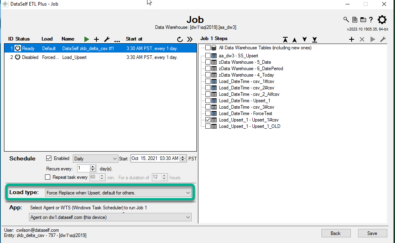
Task: Click the search magnifier icon
Action: pos(346,20)
